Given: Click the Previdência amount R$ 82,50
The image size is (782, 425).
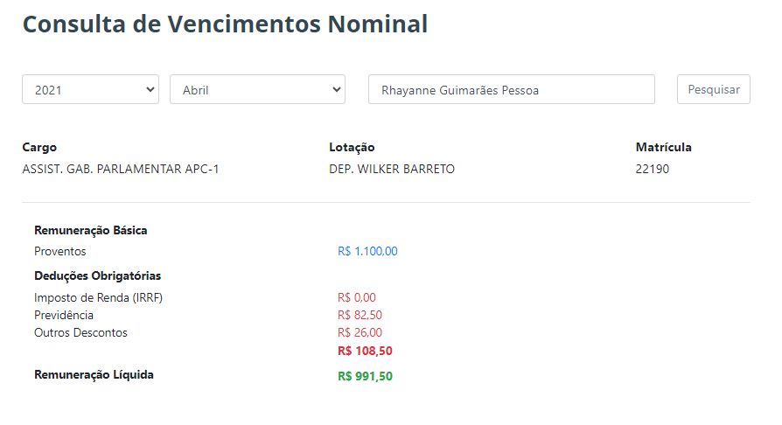Looking at the screenshot, I should pyautogui.click(x=360, y=315).
